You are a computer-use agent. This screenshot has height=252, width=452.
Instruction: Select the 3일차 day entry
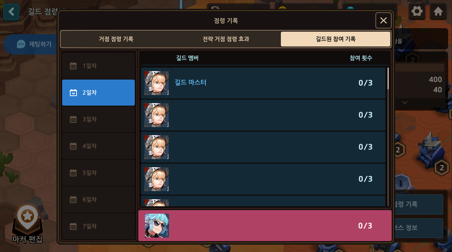98,119
